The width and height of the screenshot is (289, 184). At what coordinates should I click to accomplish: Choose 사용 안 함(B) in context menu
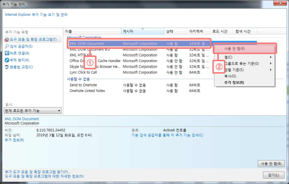[244, 49]
